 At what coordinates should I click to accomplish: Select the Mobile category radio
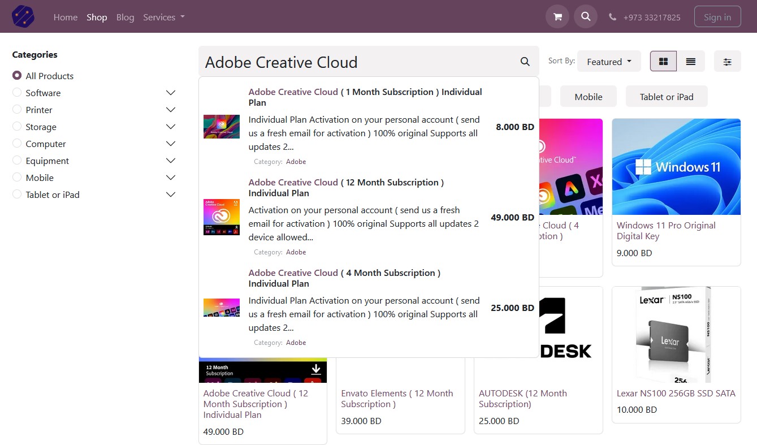17,177
